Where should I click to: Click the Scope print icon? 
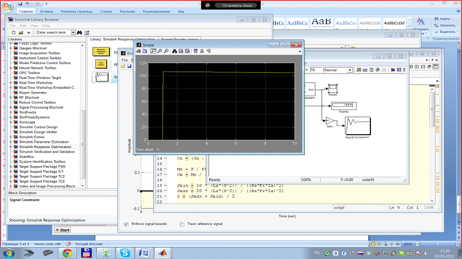tap(139, 51)
